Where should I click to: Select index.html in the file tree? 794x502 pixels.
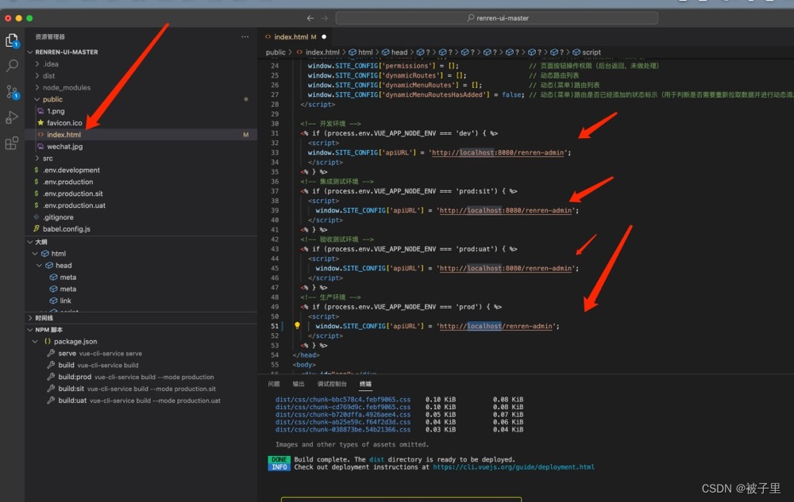[x=64, y=135]
